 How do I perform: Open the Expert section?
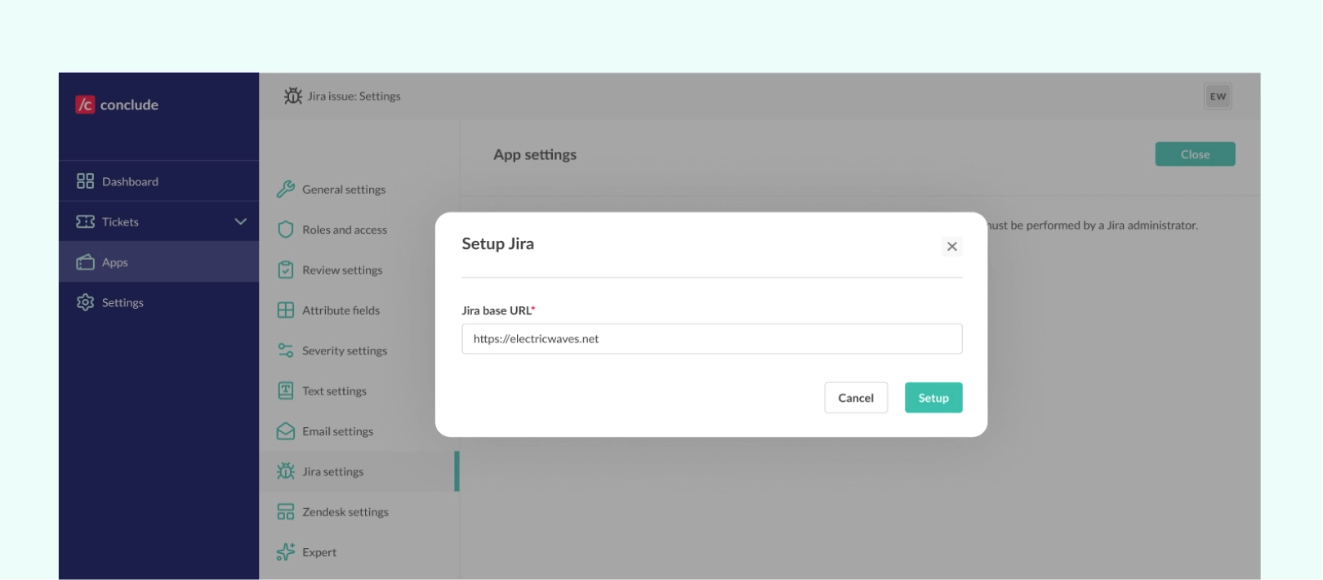coord(359,552)
